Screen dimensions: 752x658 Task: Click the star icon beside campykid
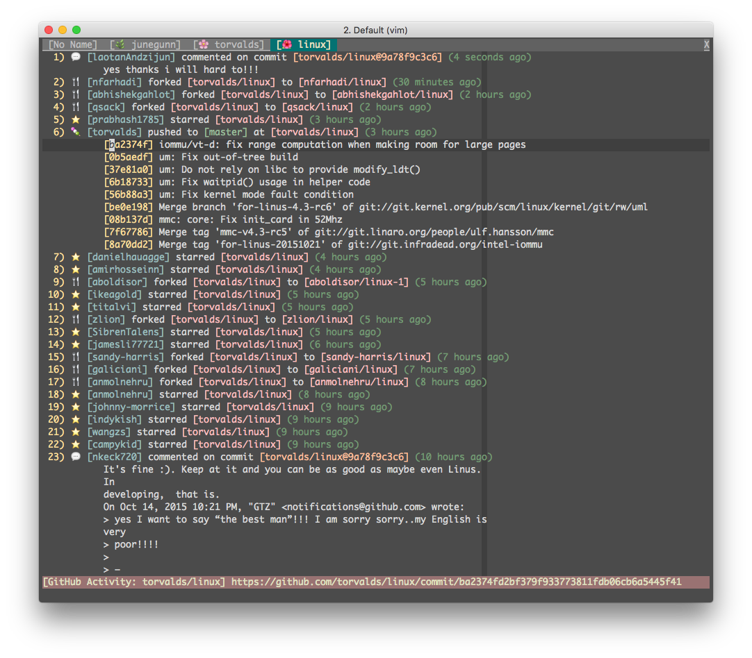76,444
